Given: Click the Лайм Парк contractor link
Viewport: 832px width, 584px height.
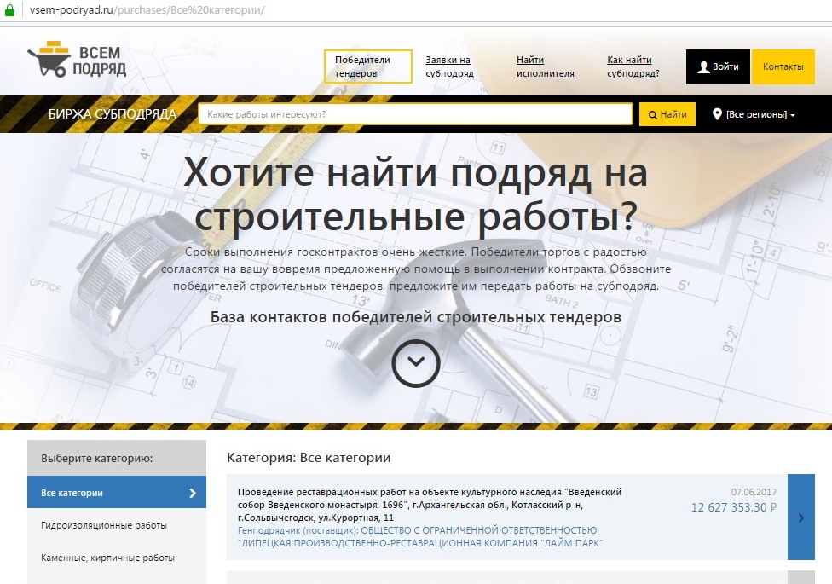Looking at the screenshot, I should click(419, 536).
